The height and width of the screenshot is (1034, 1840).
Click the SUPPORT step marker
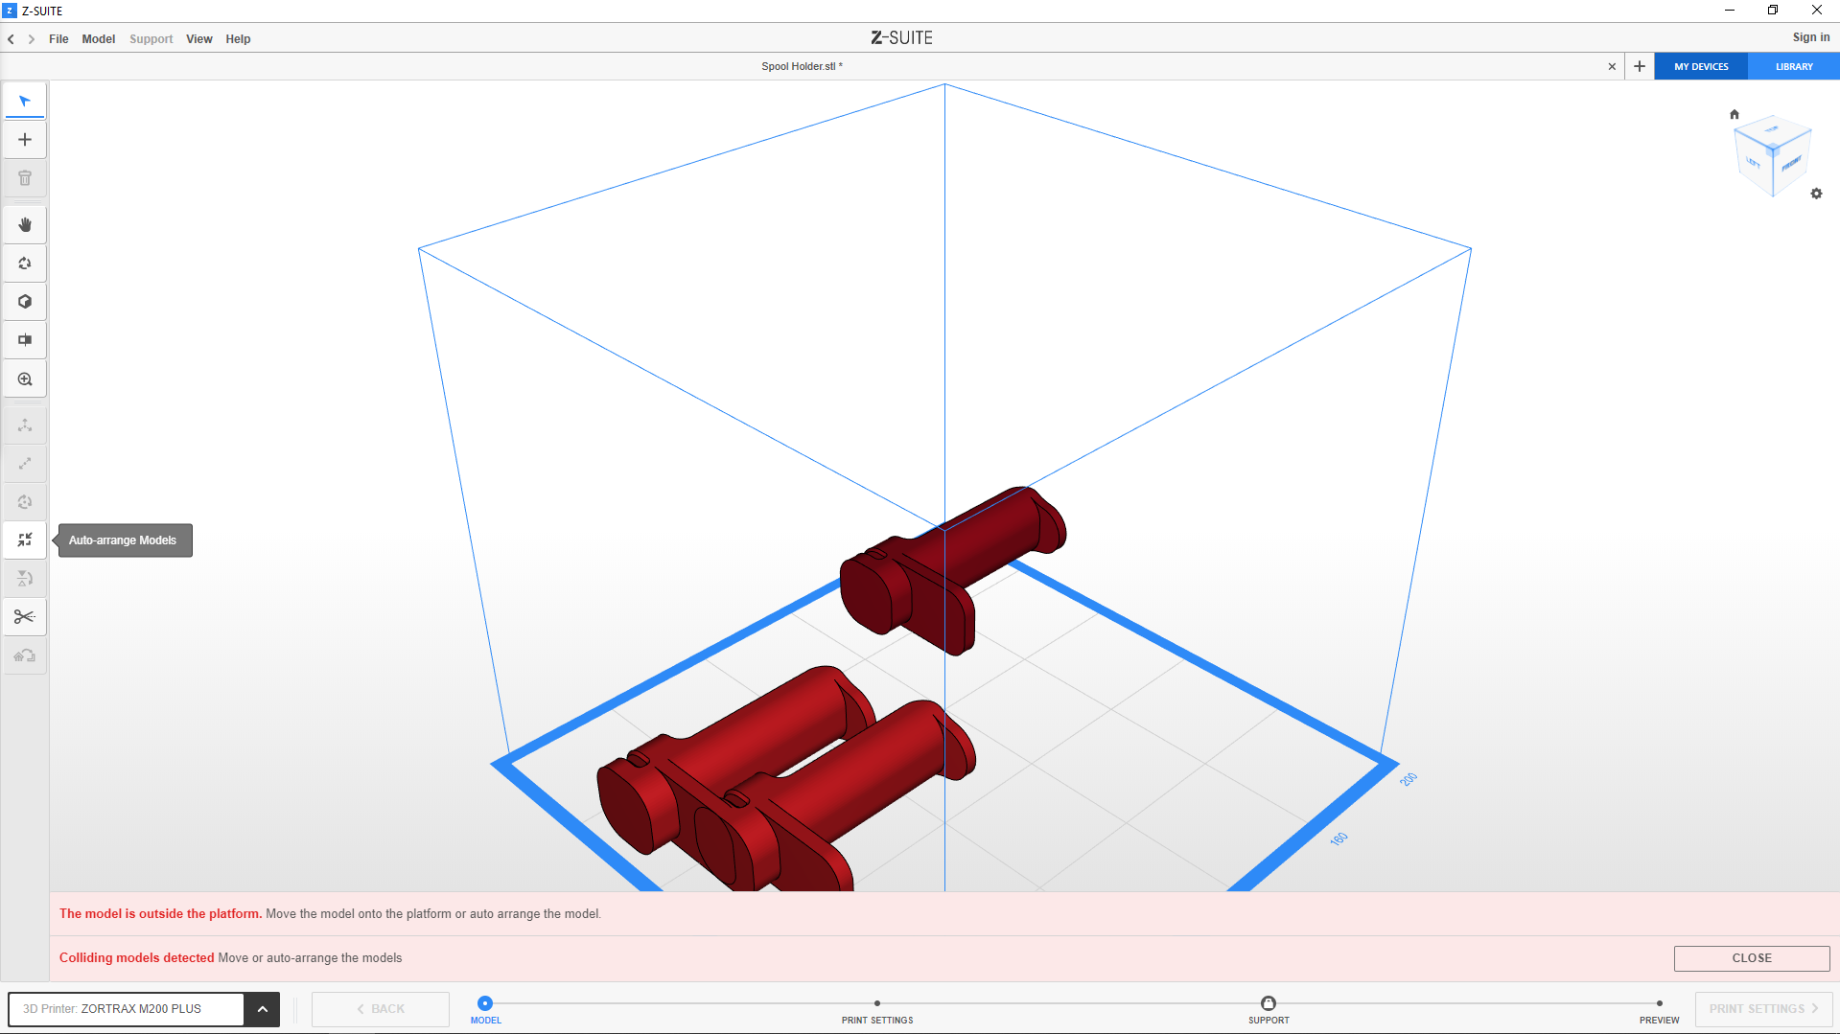(1268, 1003)
